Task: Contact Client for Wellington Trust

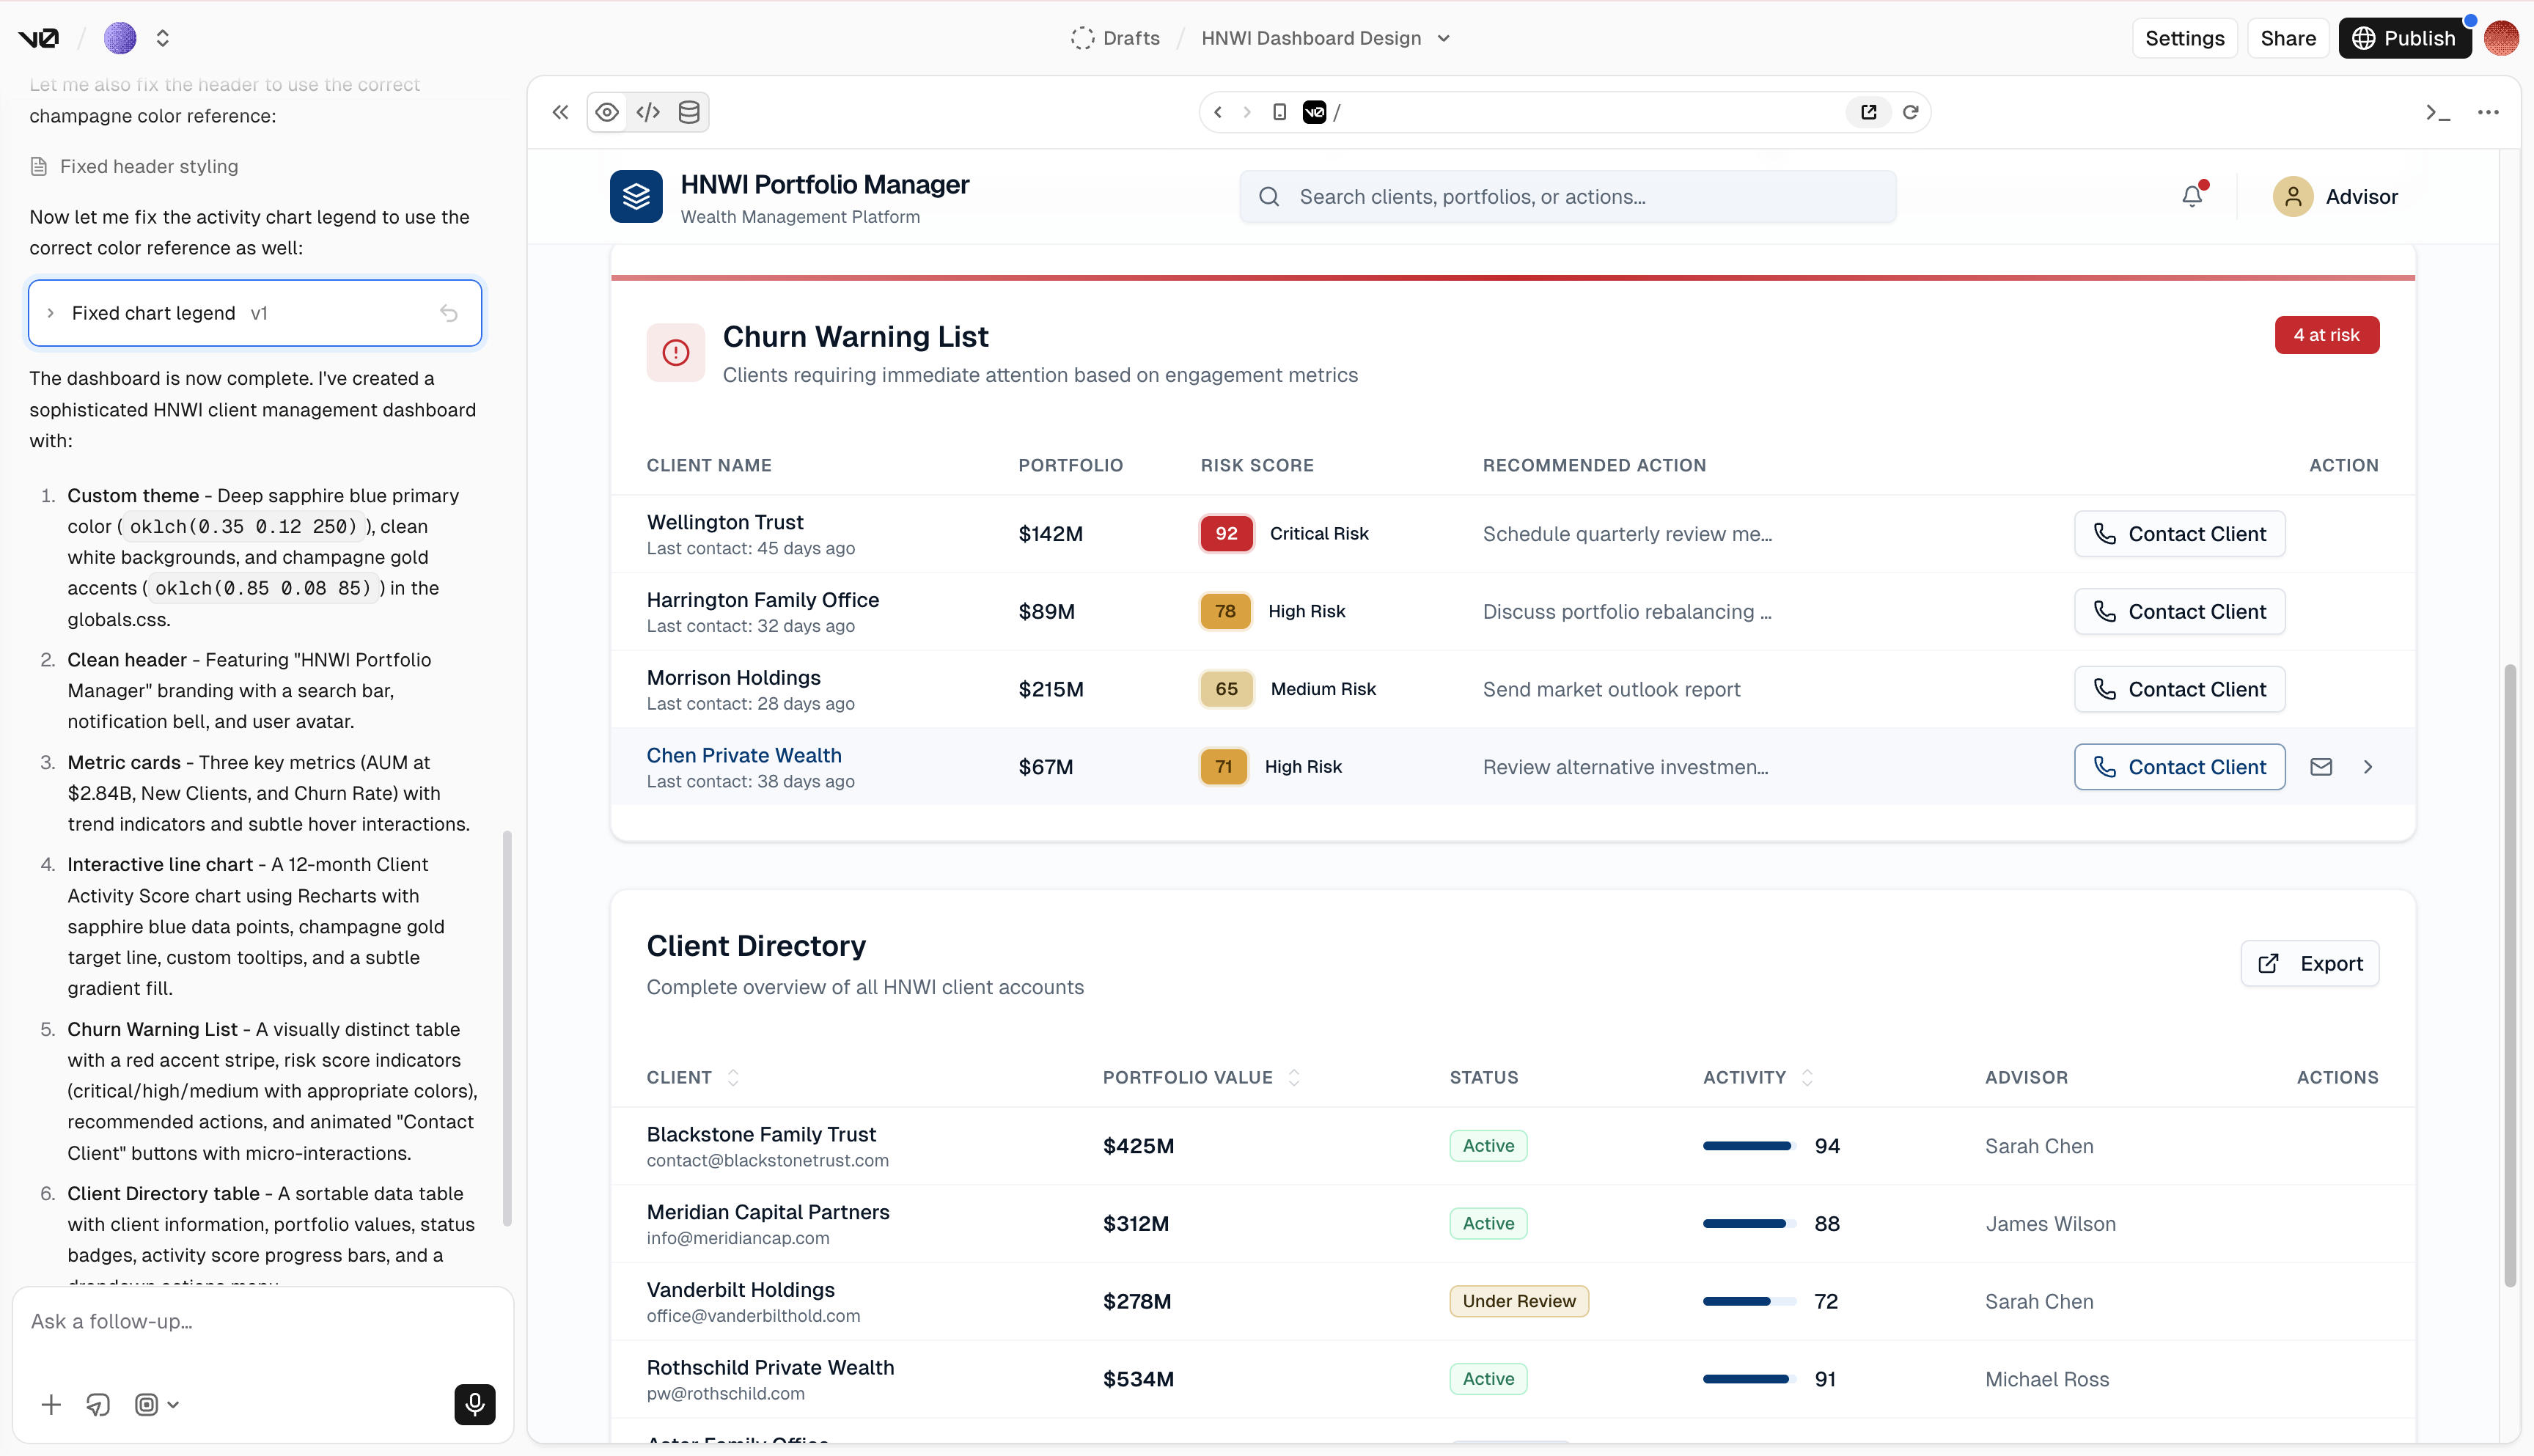Action: 2179,534
